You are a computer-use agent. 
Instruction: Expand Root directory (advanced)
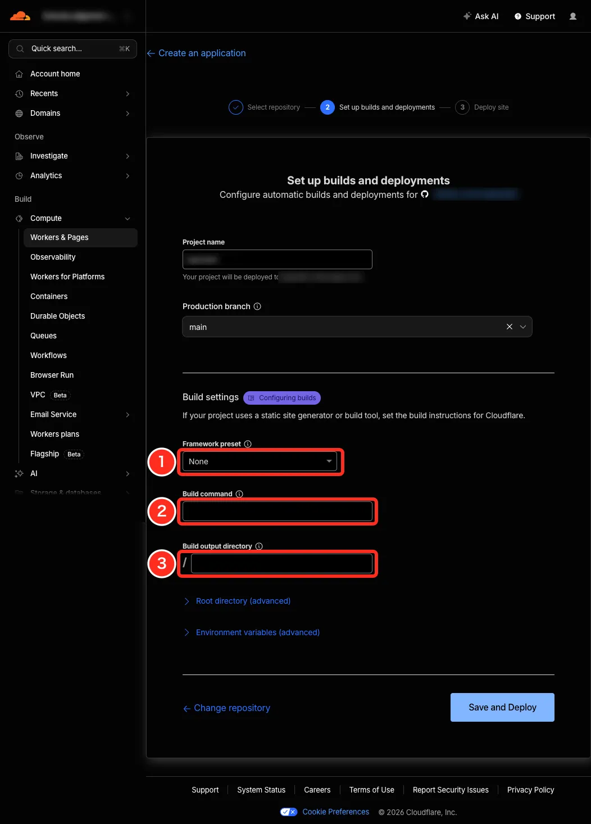(x=237, y=601)
